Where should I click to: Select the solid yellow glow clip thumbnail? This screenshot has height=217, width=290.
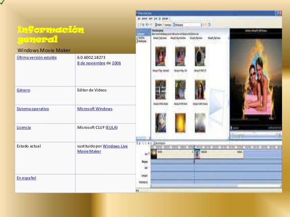pyautogui.click(x=180, y=123)
